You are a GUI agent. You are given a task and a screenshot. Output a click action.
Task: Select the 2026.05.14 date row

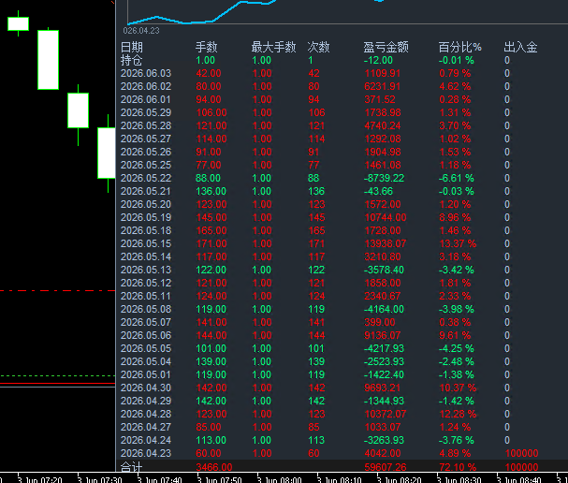pos(146,256)
